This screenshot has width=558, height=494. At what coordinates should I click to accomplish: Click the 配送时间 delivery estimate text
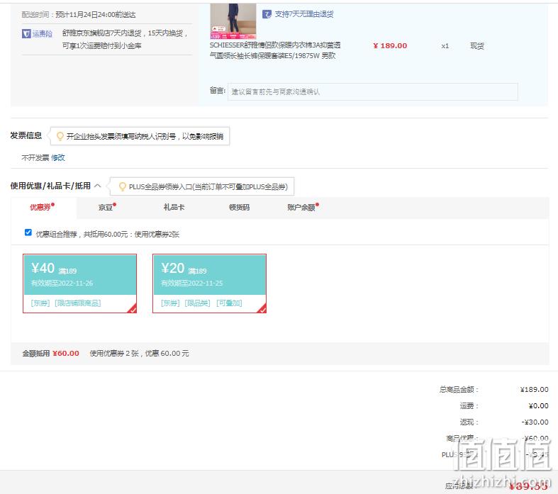(79, 15)
